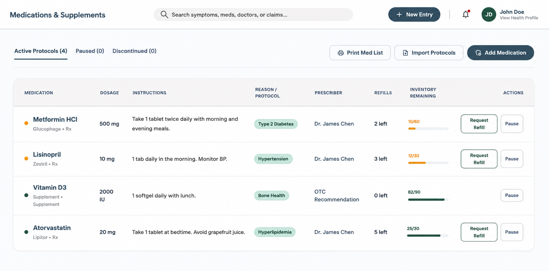This screenshot has height=271, width=549.
Task: Click Atorvastatin 25/30 inventory bar
Action: 427,236
